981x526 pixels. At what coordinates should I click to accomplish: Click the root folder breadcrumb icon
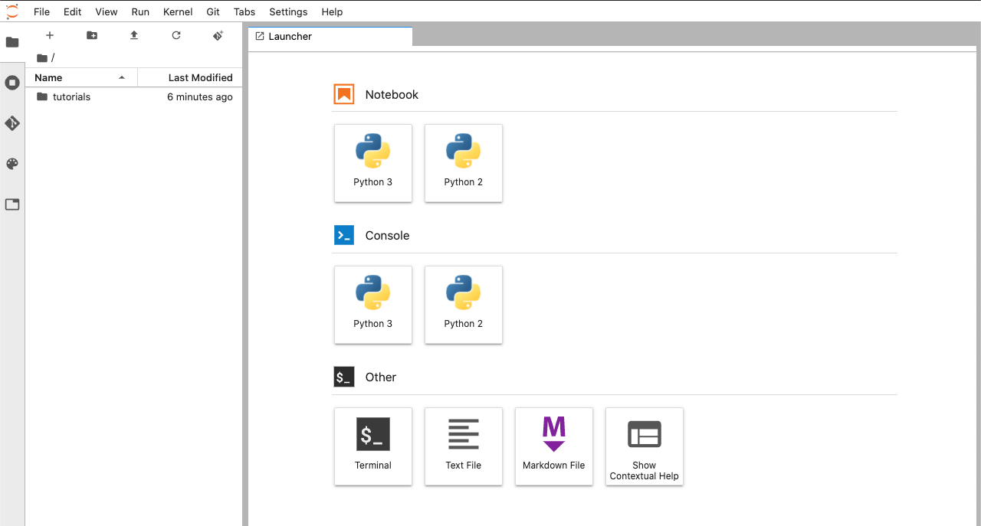[x=42, y=58]
